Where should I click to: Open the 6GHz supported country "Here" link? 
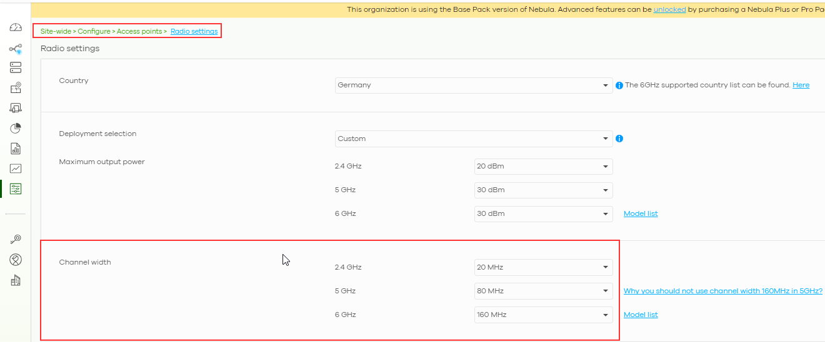pos(801,85)
